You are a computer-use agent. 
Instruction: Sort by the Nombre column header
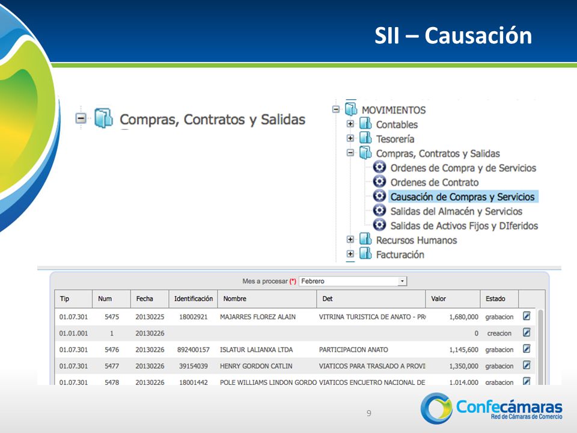pyautogui.click(x=267, y=299)
